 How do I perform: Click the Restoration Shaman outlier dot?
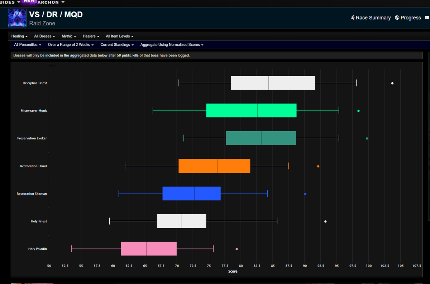[x=305, y=194]
